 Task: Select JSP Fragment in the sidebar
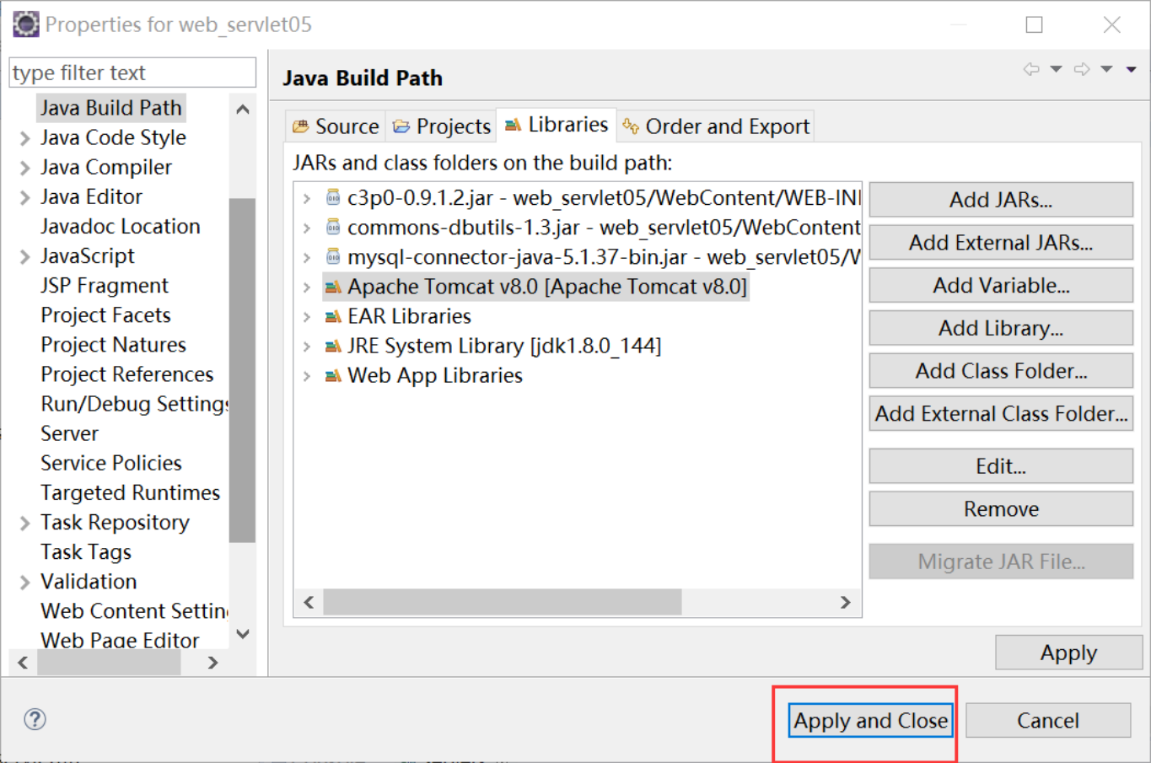tap(105, 286)
